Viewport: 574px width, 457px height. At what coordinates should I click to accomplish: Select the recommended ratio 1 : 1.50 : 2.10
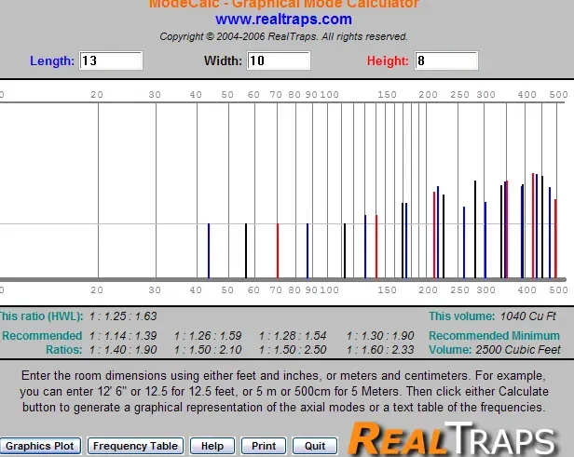(x=208, y=350)
